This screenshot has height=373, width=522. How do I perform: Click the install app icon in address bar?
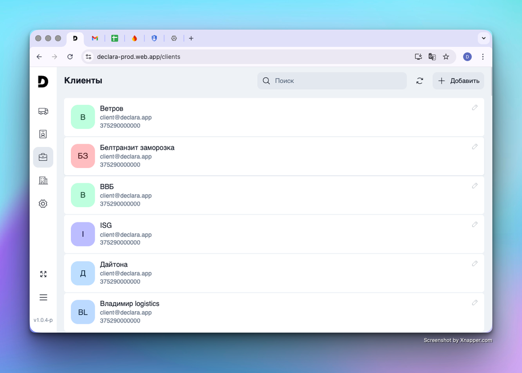pyautogui.click(x=418, y=57)
